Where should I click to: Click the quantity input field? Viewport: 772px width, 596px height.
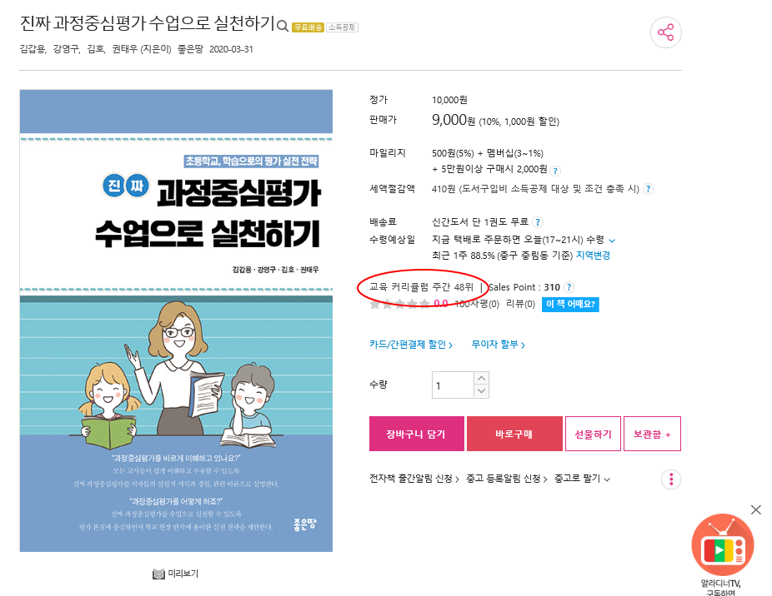click(x=453, y=385)
